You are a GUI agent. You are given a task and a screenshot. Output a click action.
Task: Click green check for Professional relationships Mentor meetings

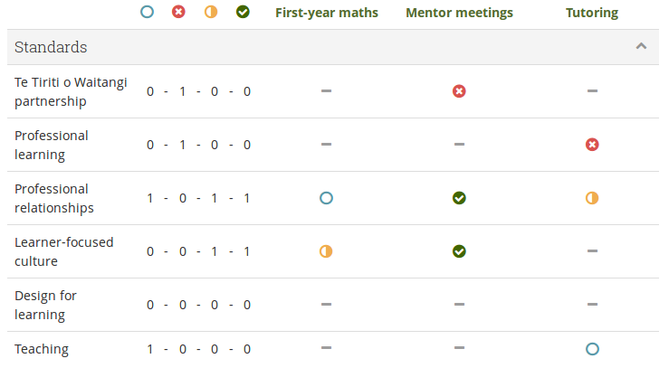459,198
